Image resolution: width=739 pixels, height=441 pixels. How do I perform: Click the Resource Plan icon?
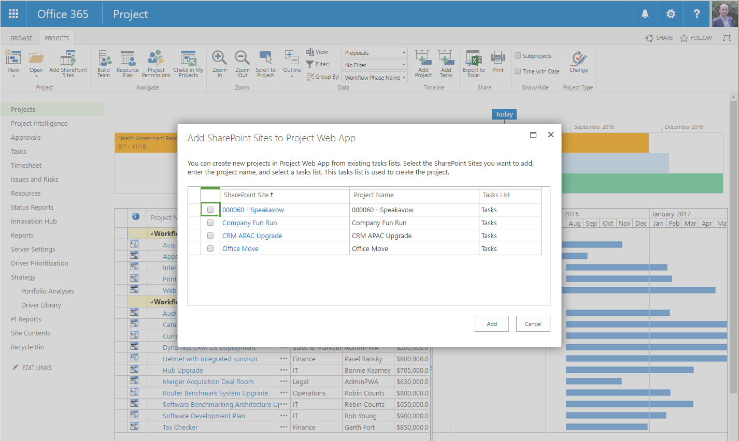pos(127,63)
